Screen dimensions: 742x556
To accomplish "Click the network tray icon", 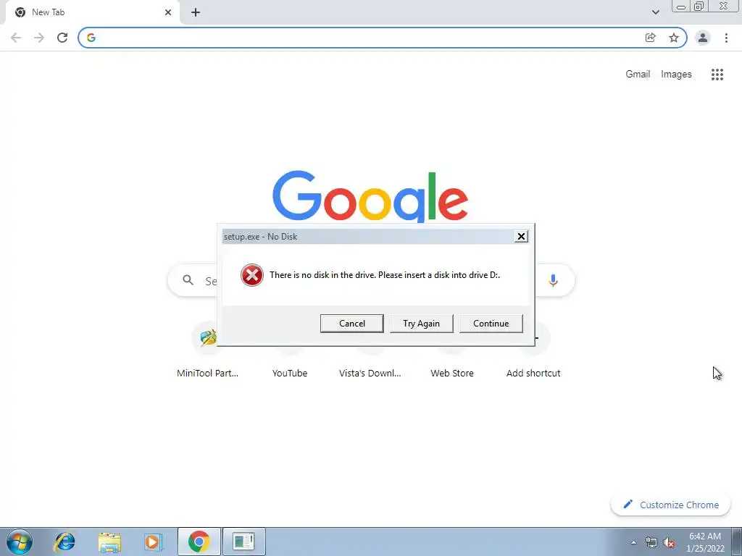I will pos(651,542).
